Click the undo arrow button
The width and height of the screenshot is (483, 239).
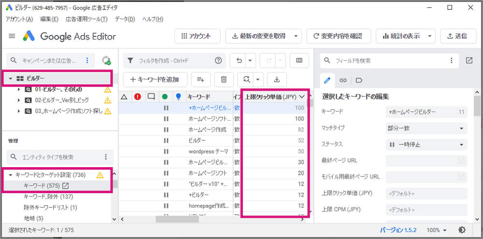[x=239, y=61]
